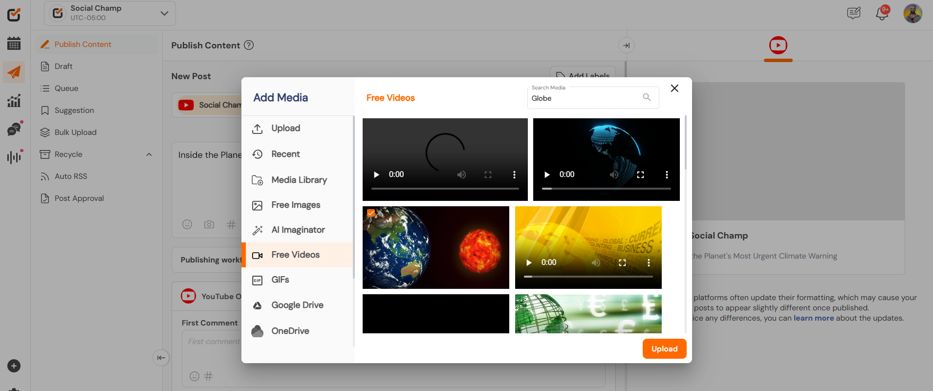The height and width of the screenshot is (391, 933).
Task: Open the analytics chart icon in sidebar
Action: 14,101
